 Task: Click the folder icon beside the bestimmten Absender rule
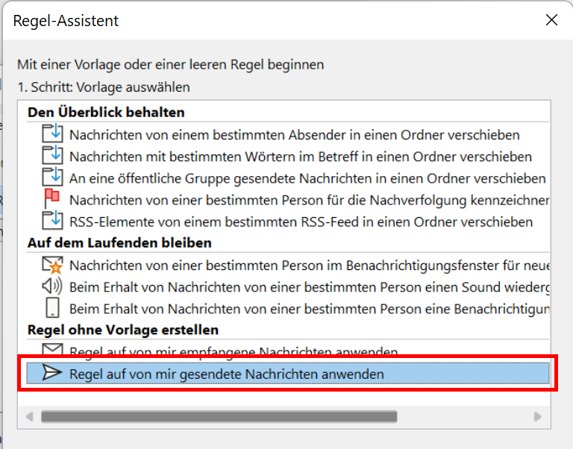tap(54, 134)
